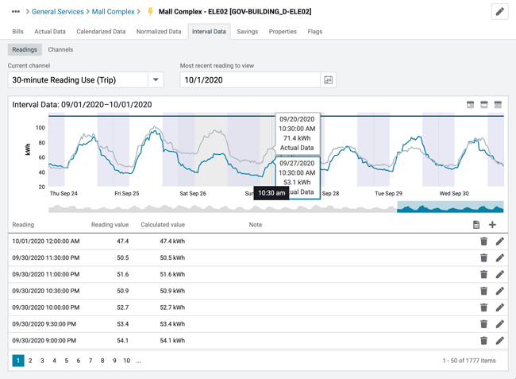
Task: Expand the breadcrumb ellipsis menu
Action: coord(15,12)
